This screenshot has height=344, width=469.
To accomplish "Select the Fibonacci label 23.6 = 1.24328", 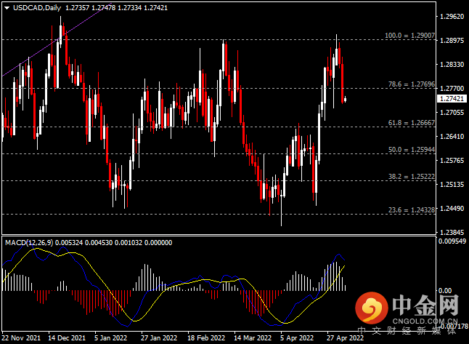I will [x=411, y=210].
